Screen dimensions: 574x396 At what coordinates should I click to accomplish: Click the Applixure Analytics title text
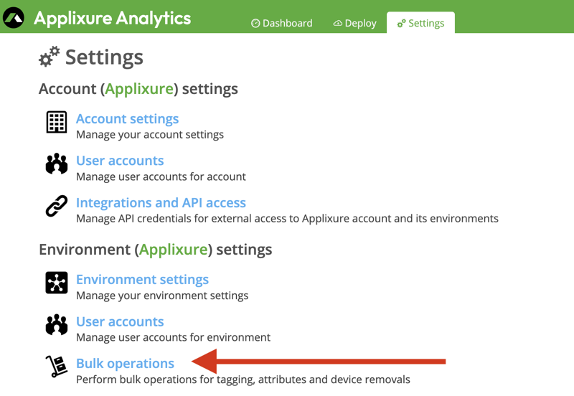coord(113,18)
